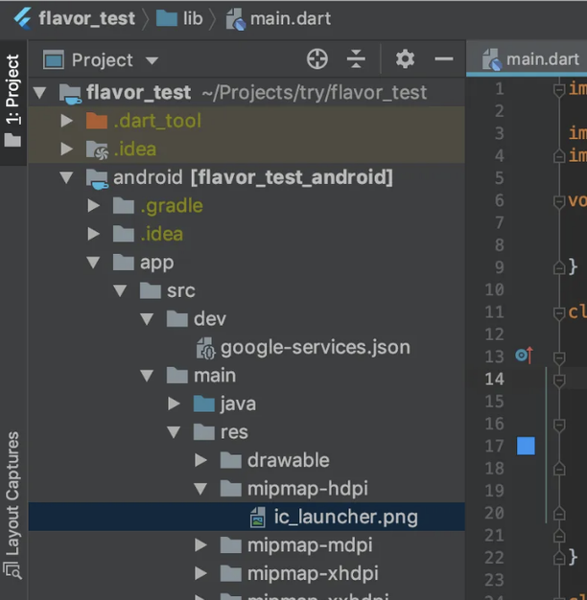Collapse the dev folder
The height and width of the screenshot is (600, 587).
tap(147, 319)
